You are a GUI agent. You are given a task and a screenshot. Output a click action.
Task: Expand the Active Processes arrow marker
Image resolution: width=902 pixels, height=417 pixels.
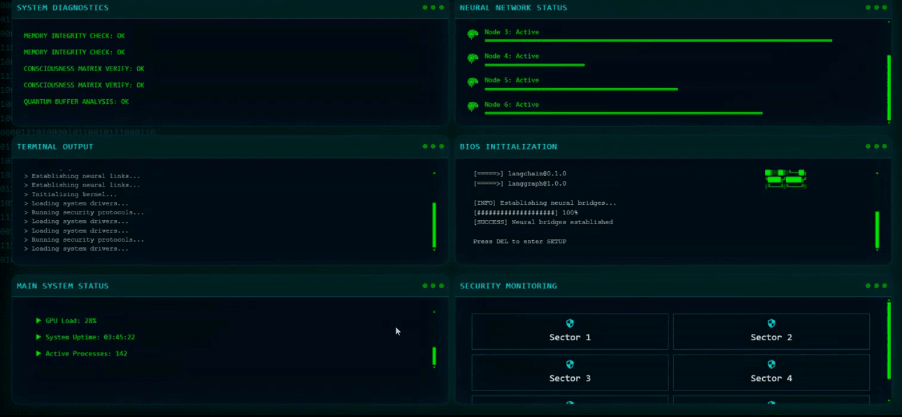coord(38,353)
